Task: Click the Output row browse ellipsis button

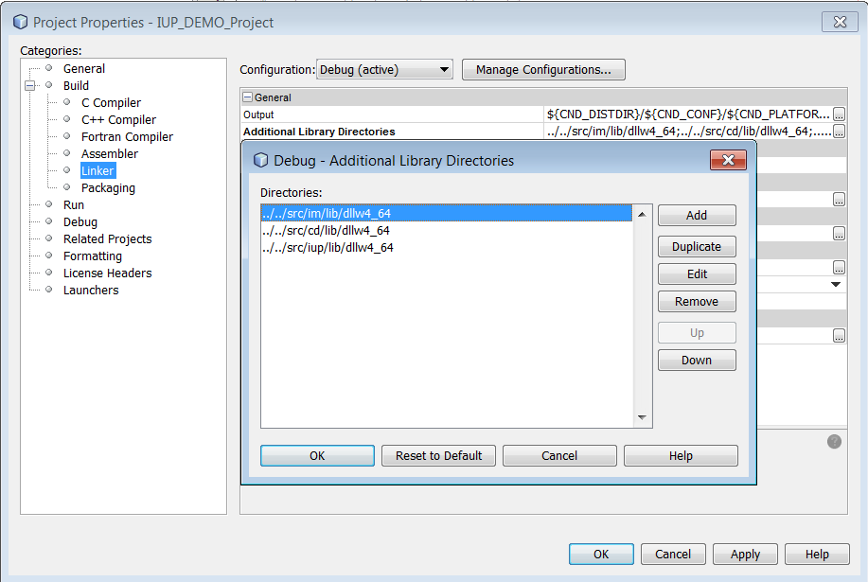Action: pyautogui.click(x=839, y=115)
